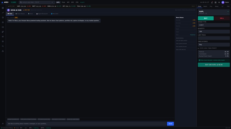Click the APEX logo in the header
Screen dimensions: 231x129
tap(5, 2)
